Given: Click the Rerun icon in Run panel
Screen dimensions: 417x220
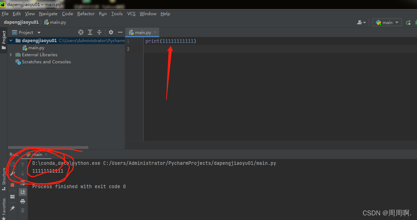Looking at the screenshot, I should (12, 164).
